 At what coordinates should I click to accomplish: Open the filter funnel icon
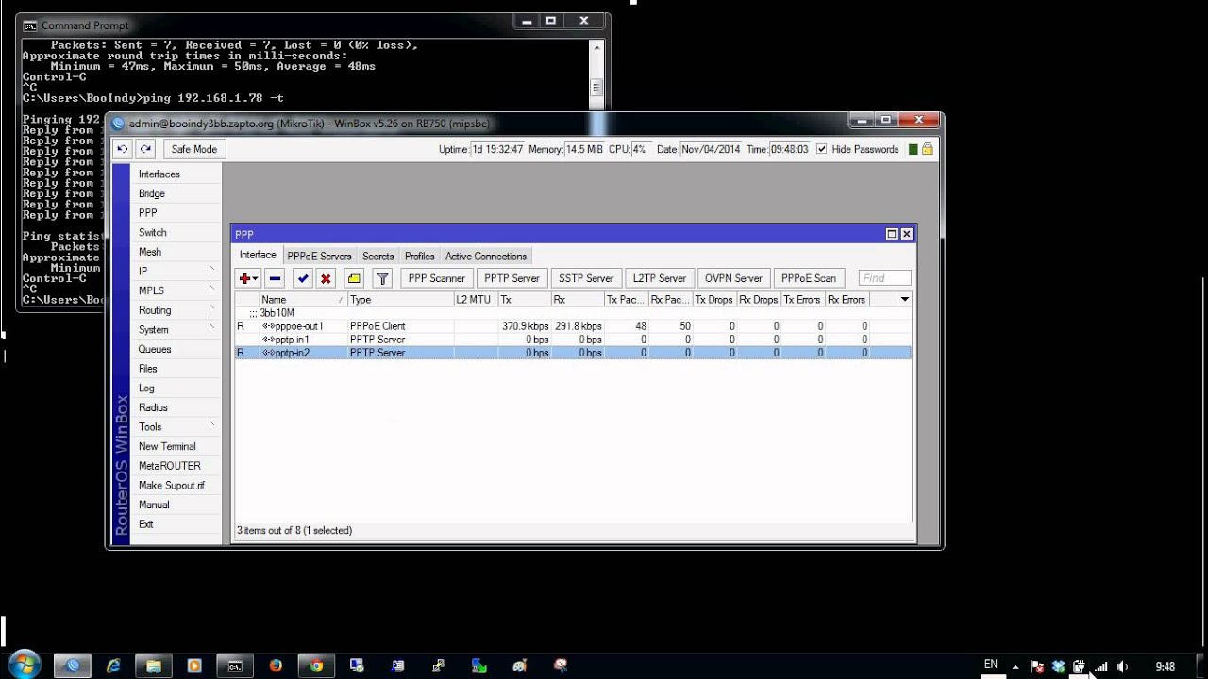382,278
